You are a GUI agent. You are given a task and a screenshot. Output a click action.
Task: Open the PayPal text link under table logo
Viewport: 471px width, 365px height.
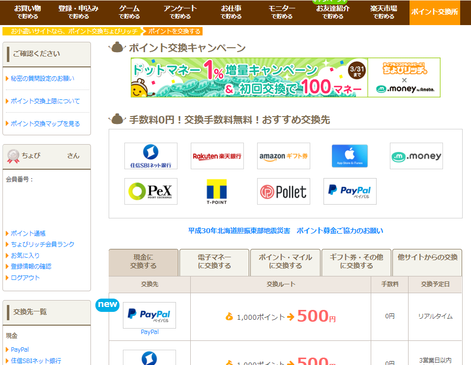point(149,332)
